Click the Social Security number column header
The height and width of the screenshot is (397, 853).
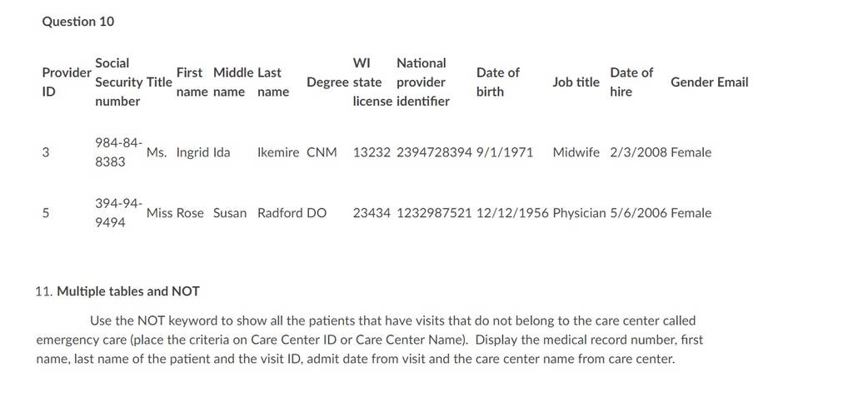[119, 82]
